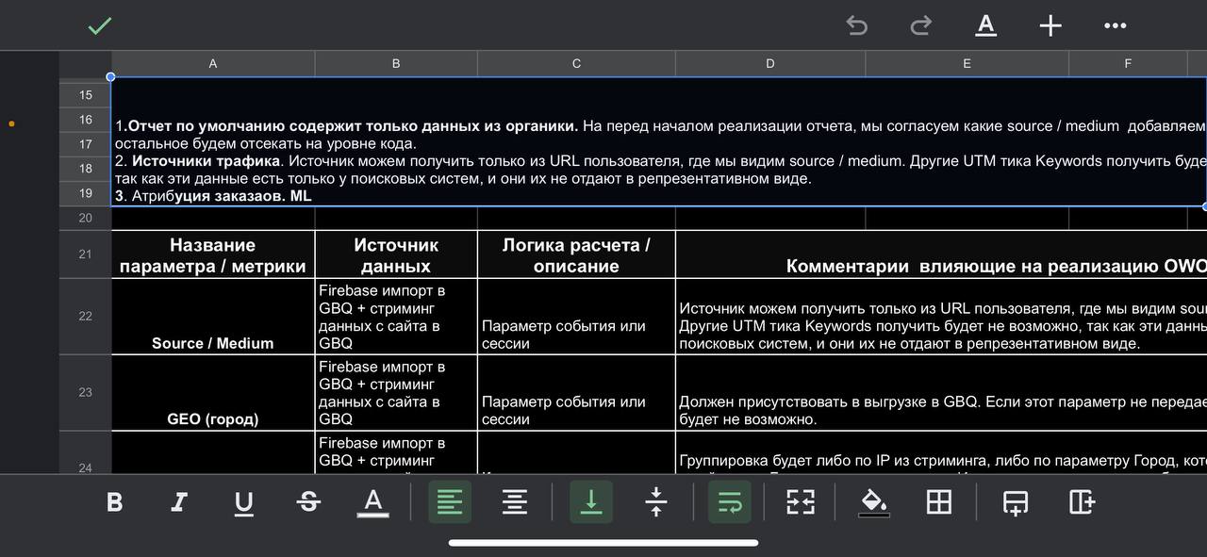Select row 17 header

coord(85,144)
